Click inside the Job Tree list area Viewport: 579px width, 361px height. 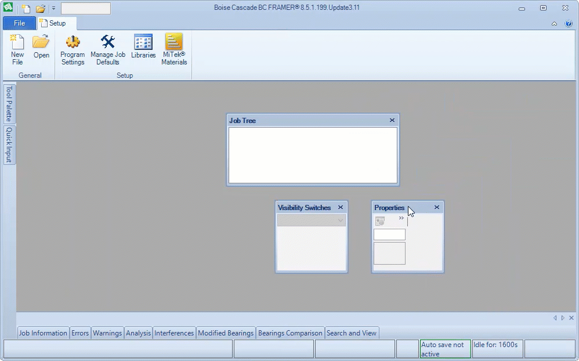pos(313,155)
